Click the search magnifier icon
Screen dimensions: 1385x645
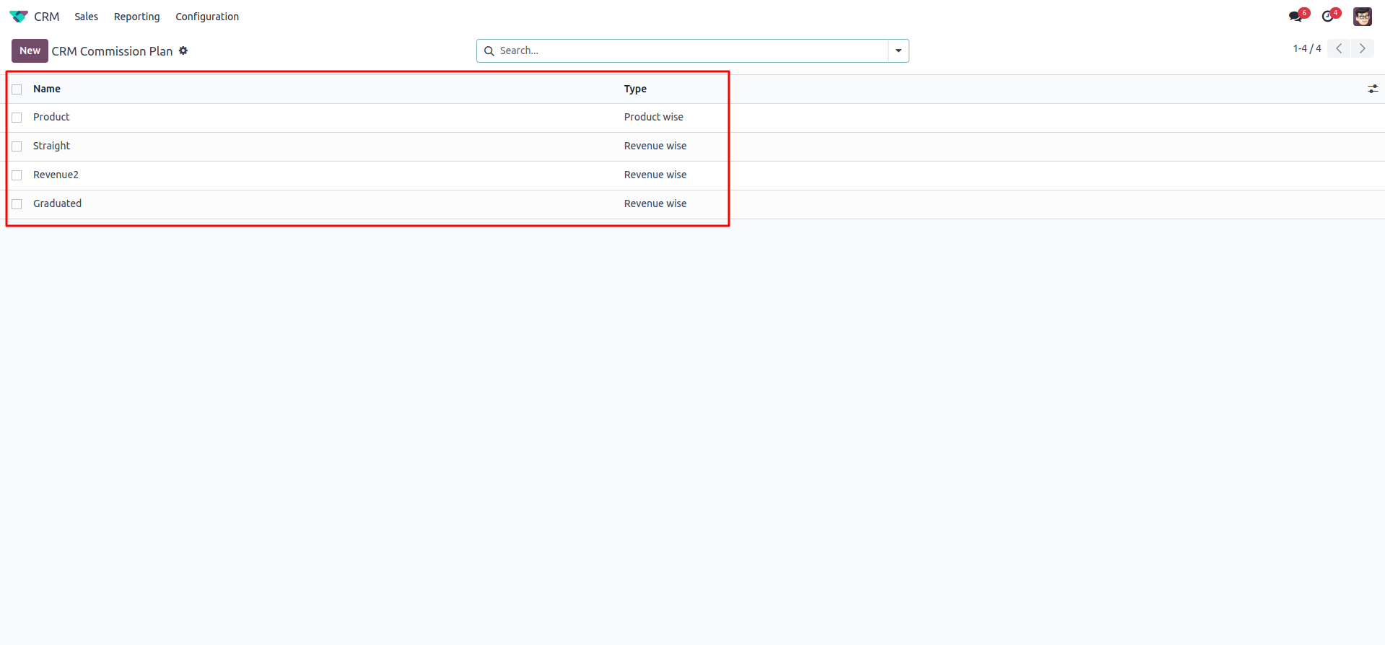(489, 51)
